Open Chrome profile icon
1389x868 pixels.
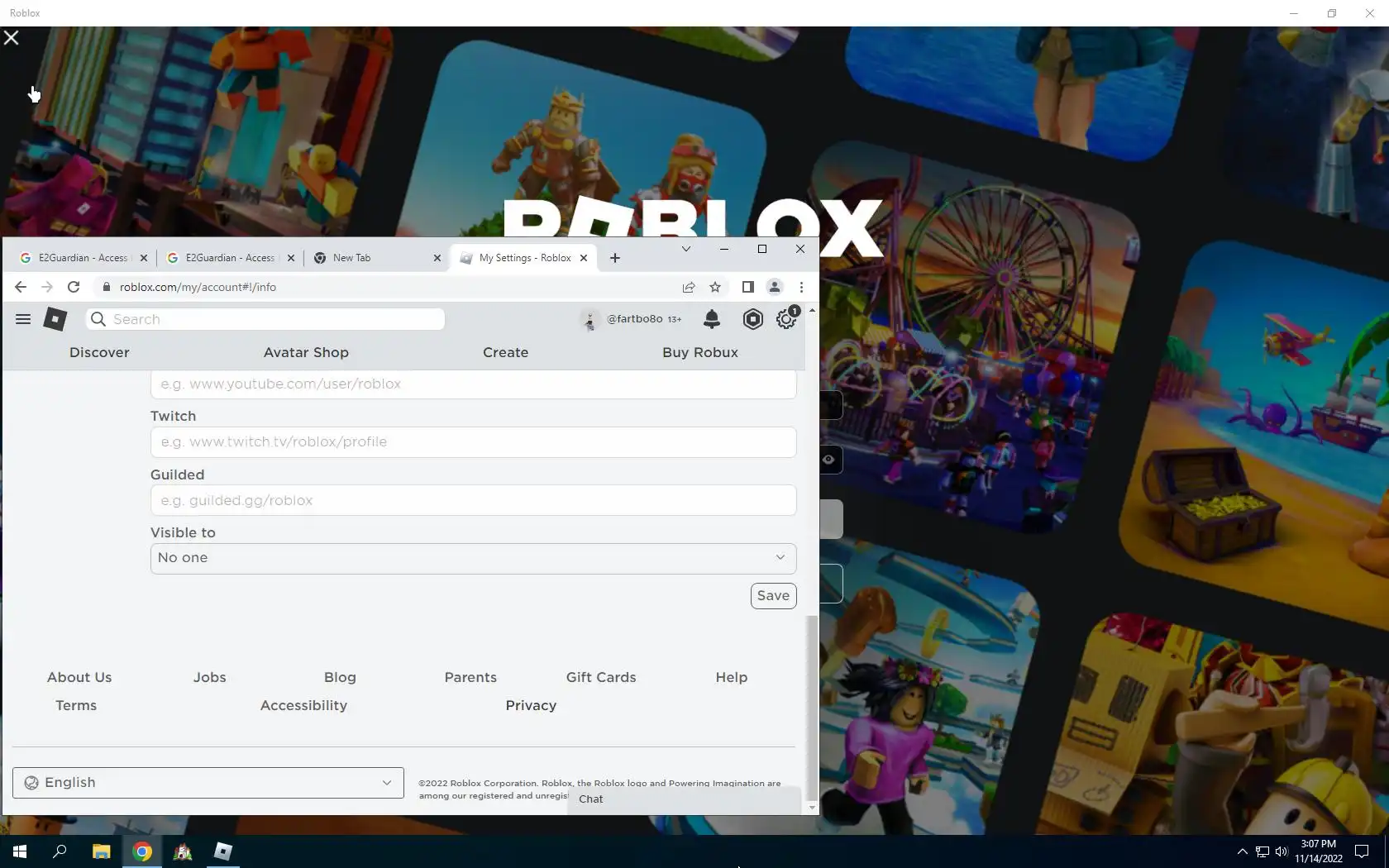point(775,287)
